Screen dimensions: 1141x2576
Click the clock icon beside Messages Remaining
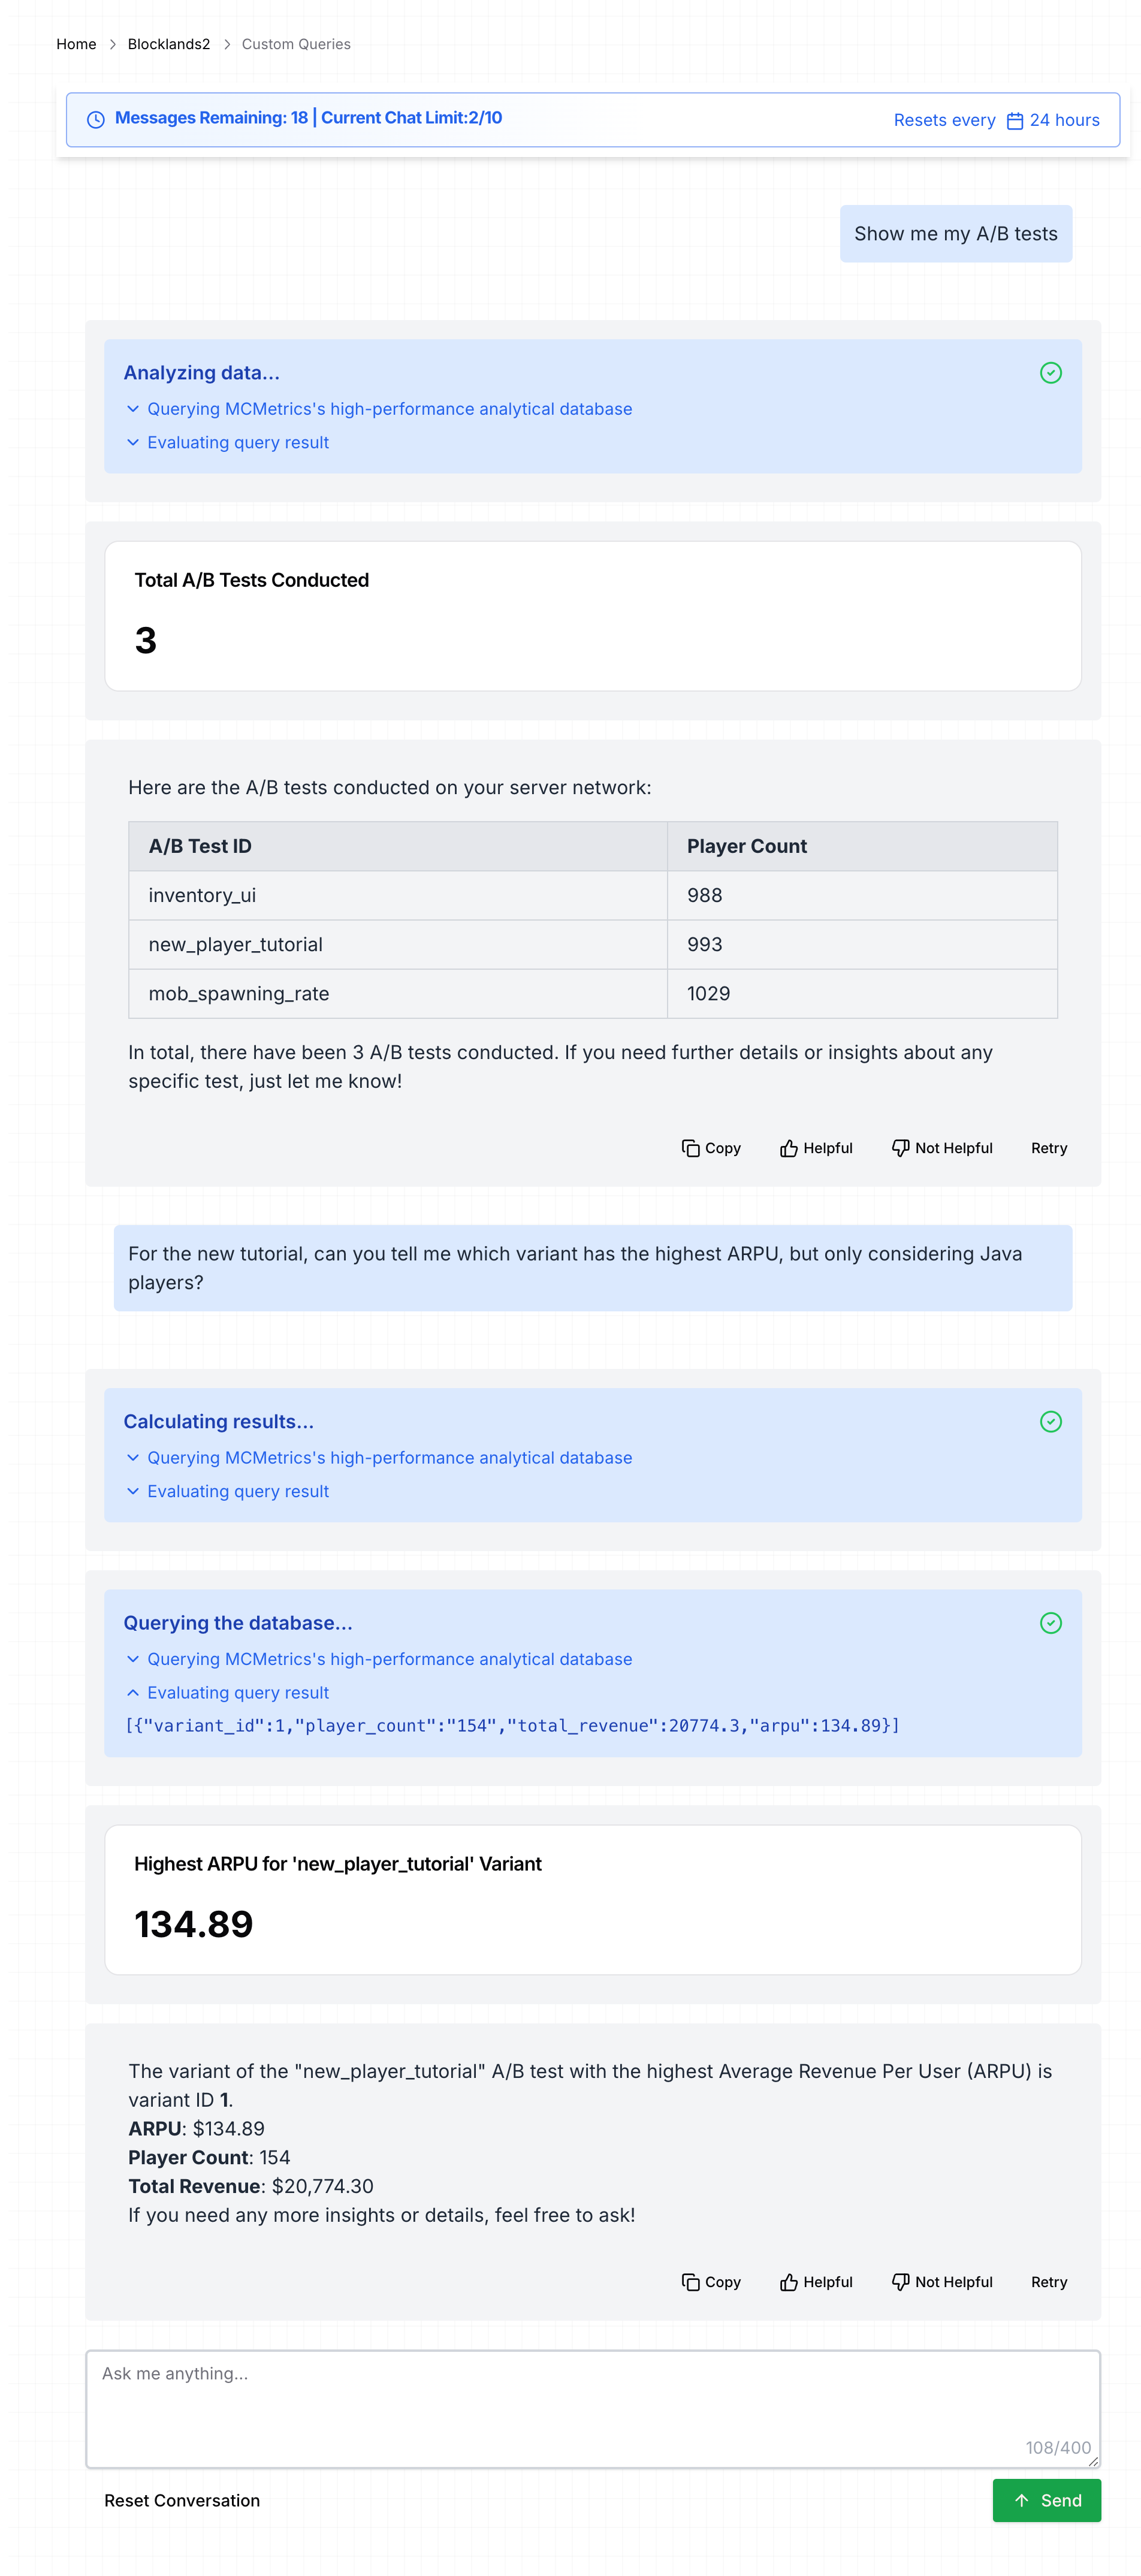click(96, 120)
